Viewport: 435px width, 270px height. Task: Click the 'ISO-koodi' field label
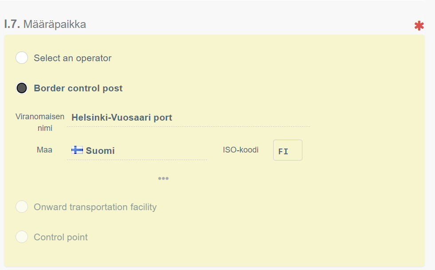click(x=241, y=150)
